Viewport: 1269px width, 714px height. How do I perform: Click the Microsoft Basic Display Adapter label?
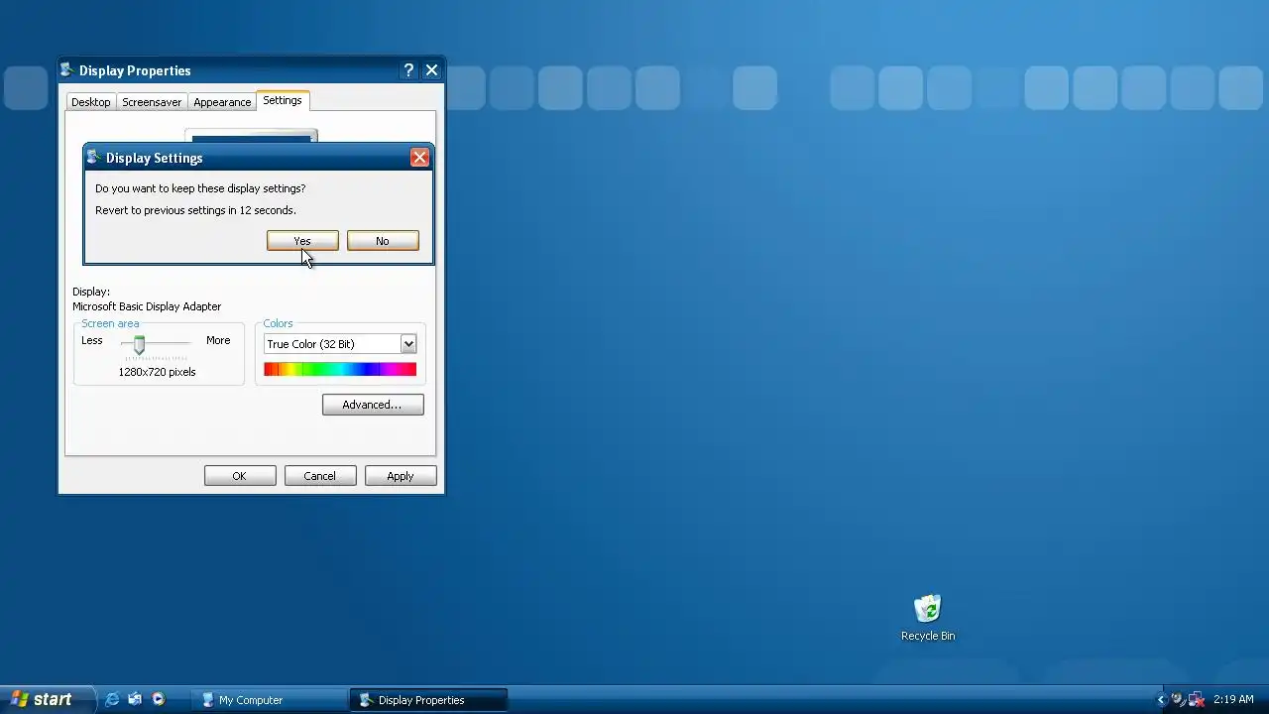147,306
